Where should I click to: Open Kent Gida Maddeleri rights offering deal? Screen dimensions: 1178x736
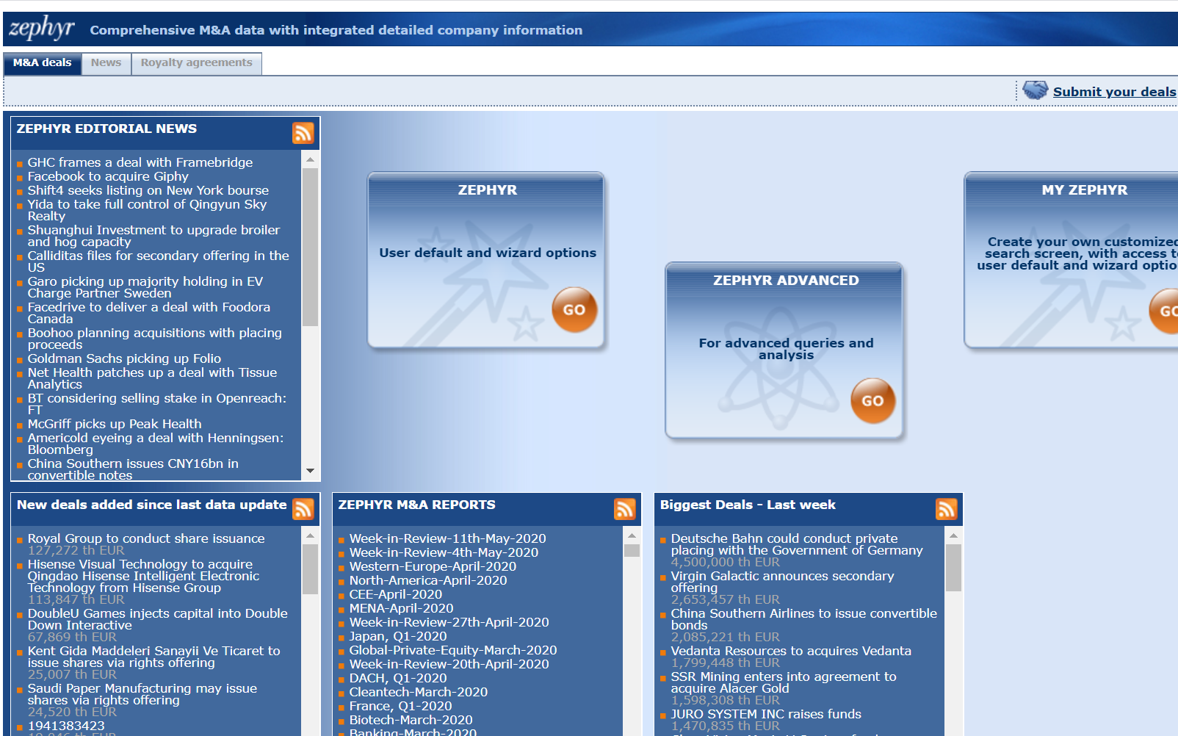[154, 657]
